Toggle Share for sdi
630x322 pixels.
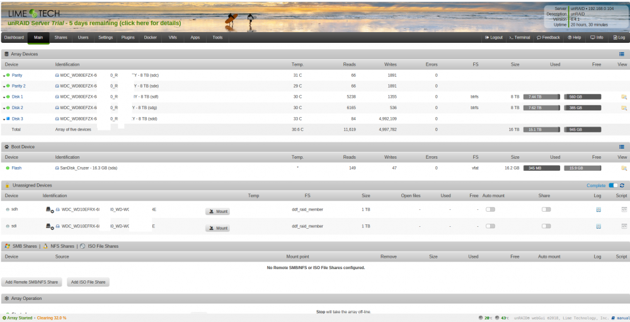pyautogui.click(x=546, y=226)
